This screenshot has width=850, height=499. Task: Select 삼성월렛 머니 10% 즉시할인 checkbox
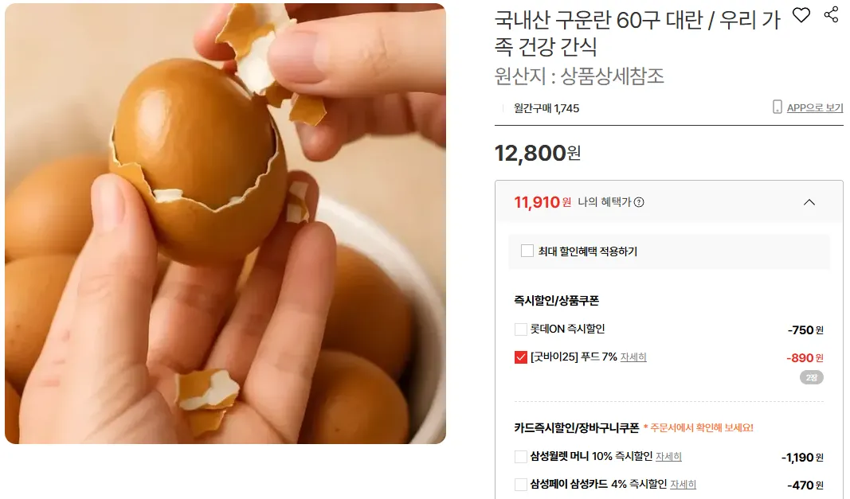520,457
